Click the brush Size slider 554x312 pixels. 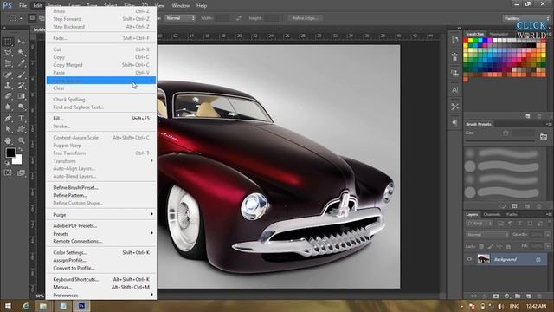tap(500, 140)
